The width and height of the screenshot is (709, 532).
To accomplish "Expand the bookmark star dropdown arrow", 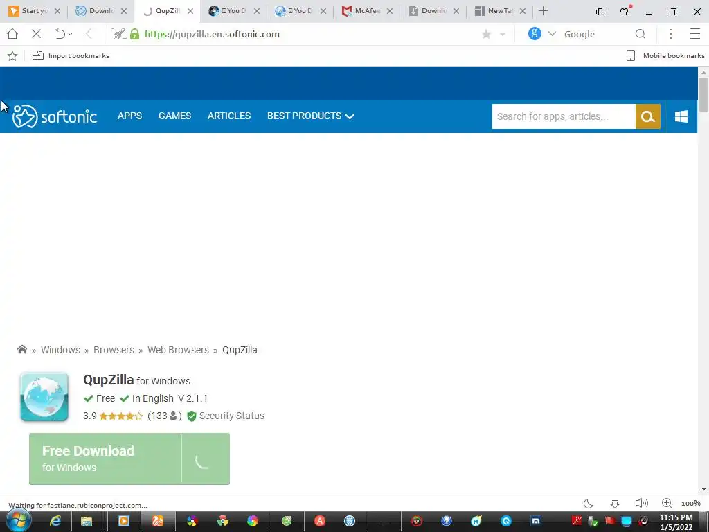I will (x=503, y=35).
